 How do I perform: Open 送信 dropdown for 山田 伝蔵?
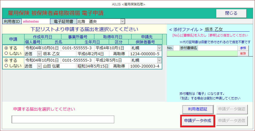click(39, 66)
